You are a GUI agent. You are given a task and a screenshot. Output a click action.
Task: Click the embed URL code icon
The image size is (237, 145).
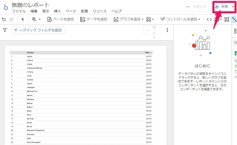209,19
